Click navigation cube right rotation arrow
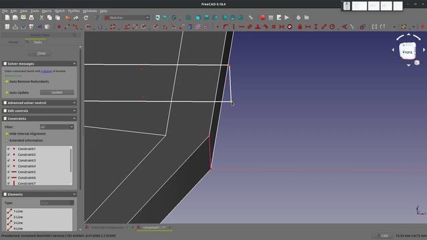 click(x=424, y=50)
